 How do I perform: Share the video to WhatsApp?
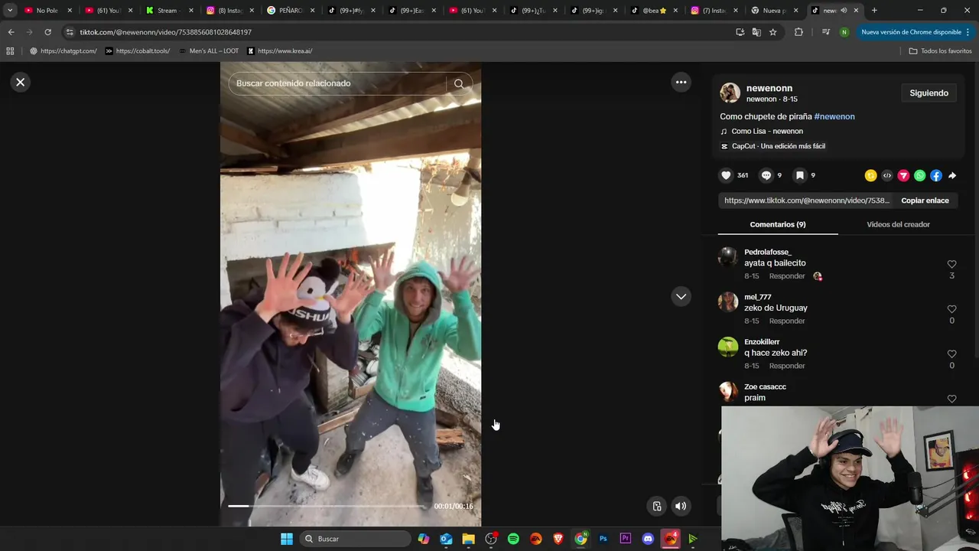click(919, 175)
